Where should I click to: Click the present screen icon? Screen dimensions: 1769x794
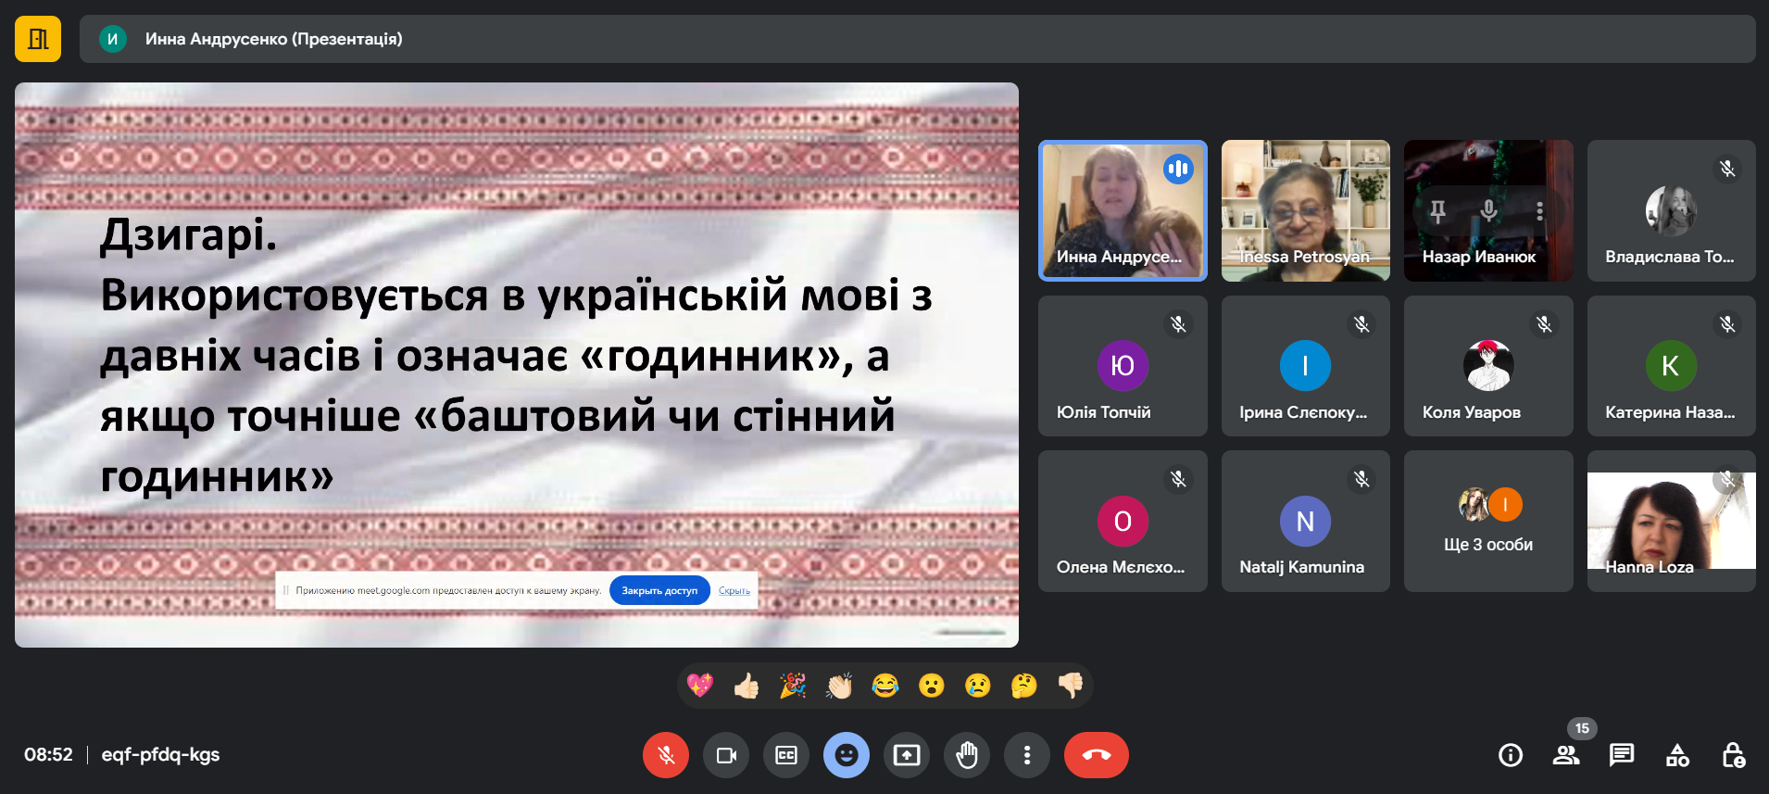point(907,755)
